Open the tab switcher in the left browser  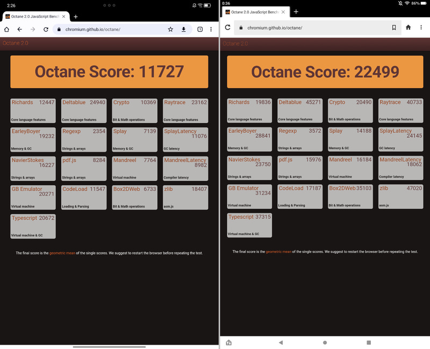click(199, 31)
